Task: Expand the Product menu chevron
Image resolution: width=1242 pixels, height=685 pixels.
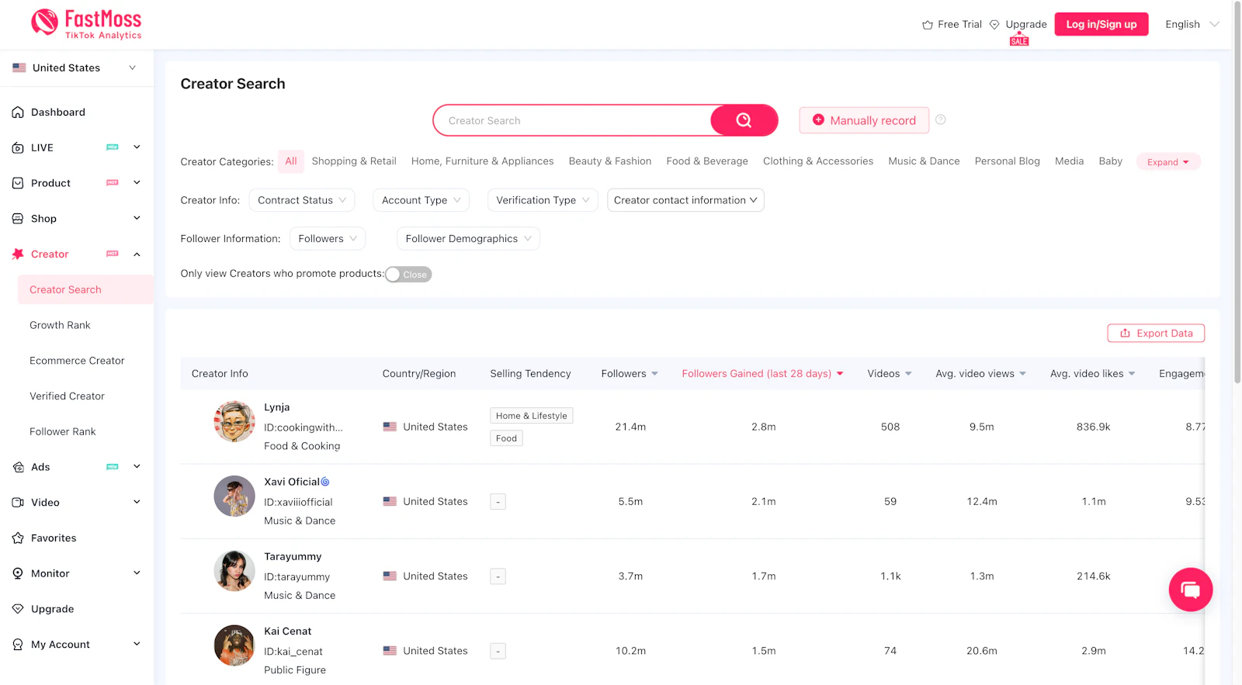Action: 137,183
